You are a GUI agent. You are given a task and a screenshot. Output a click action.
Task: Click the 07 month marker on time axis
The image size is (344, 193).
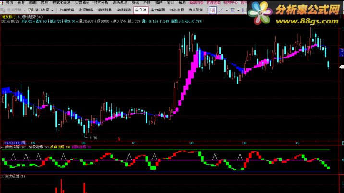(x=134, y=143)
